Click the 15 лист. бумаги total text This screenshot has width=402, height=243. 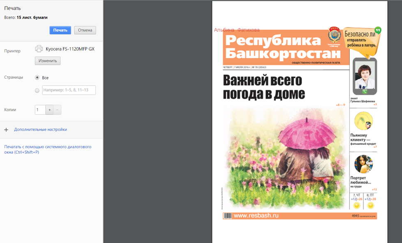tap(32, 17)
